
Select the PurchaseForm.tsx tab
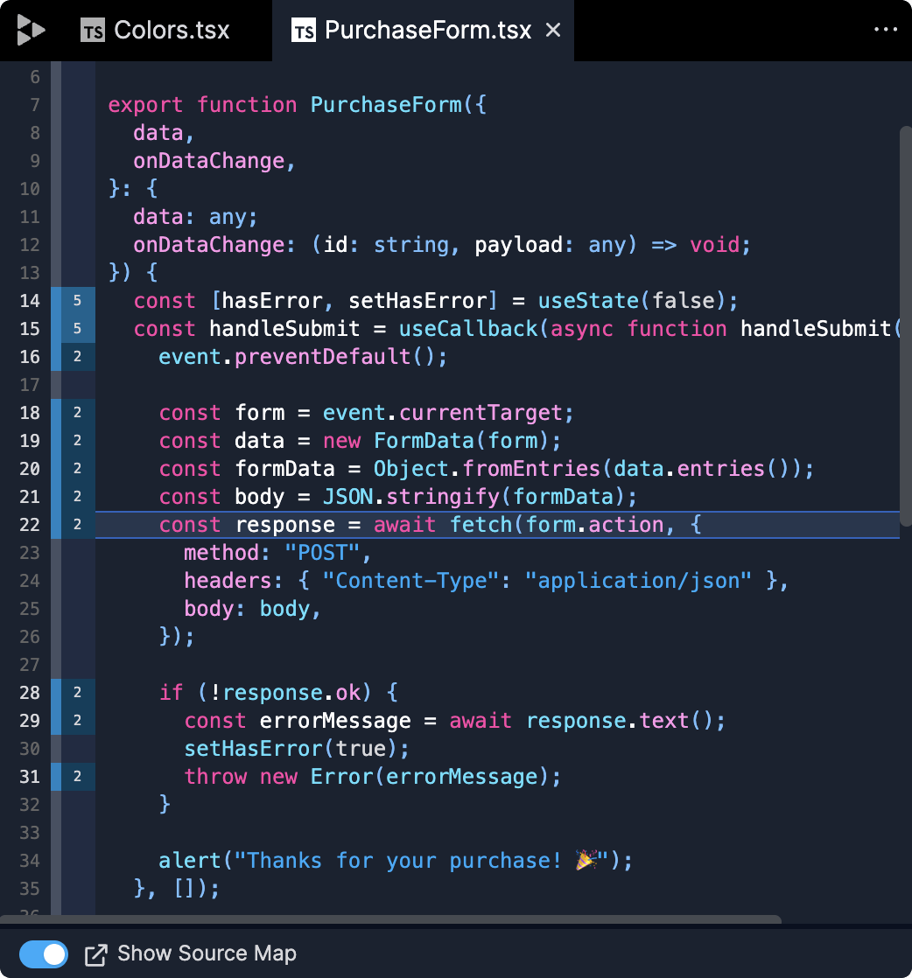[427, 31]
